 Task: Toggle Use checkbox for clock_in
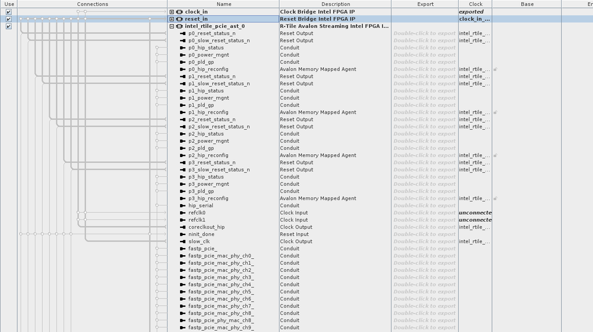(x=9, y=12)
